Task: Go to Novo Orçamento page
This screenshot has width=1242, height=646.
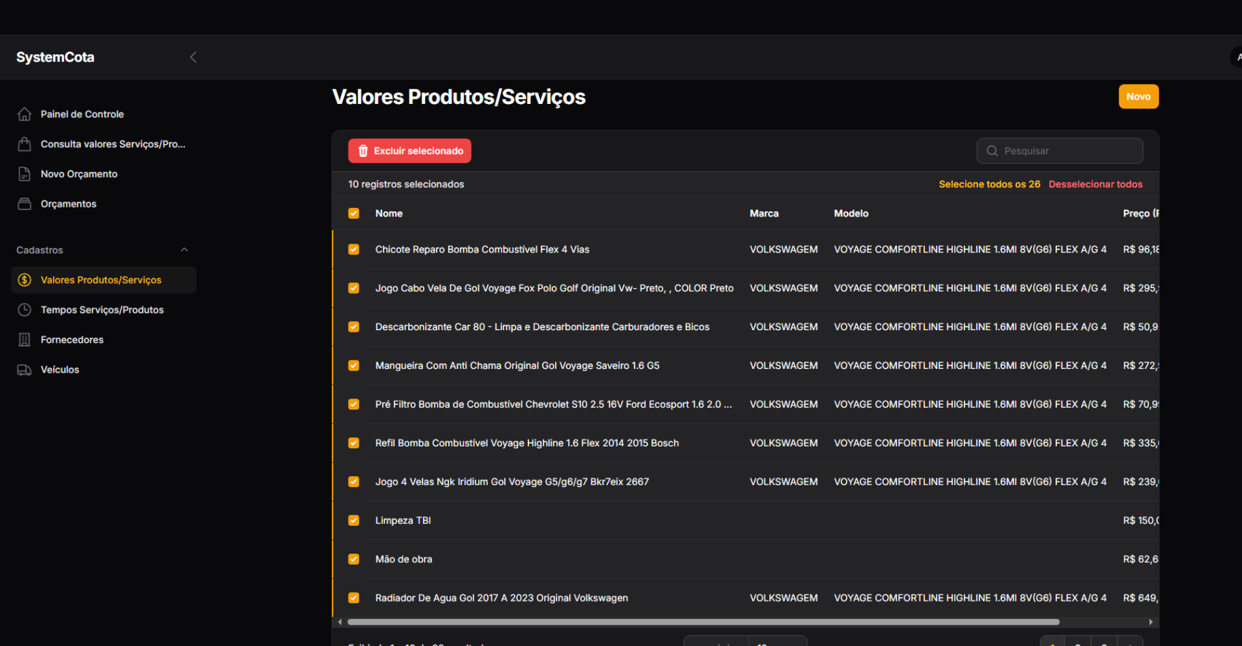Action: point(103,174)
